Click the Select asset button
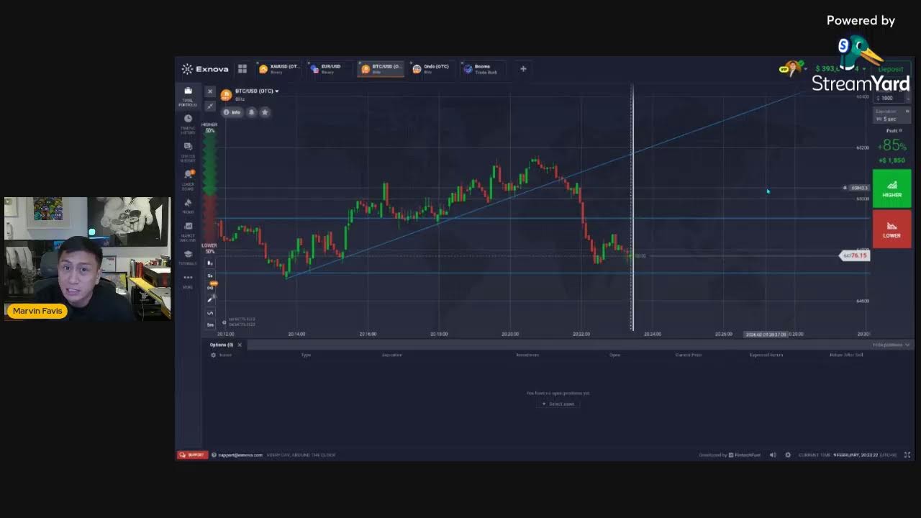921x518 pixels. point(558,404)
